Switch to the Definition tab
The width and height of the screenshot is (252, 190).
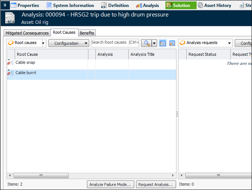click(115, 5)
